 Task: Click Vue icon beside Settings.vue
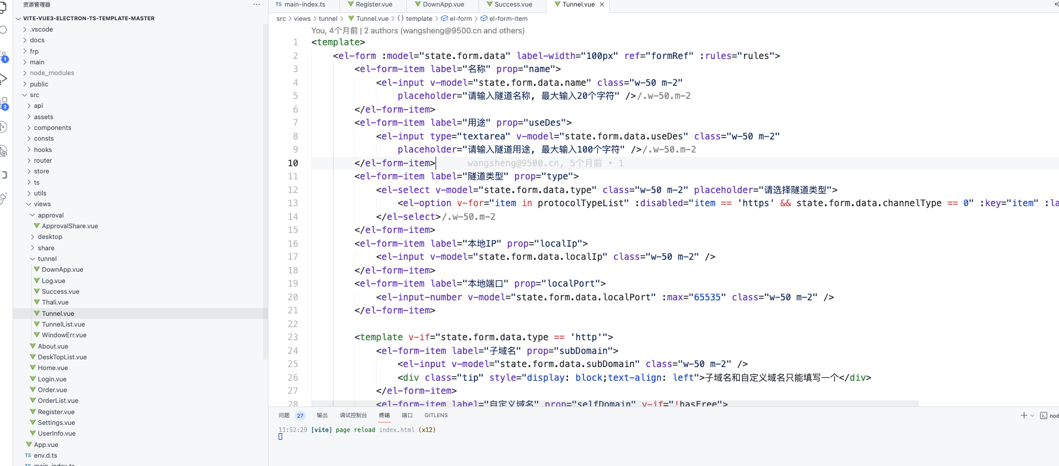coord(33,422)
